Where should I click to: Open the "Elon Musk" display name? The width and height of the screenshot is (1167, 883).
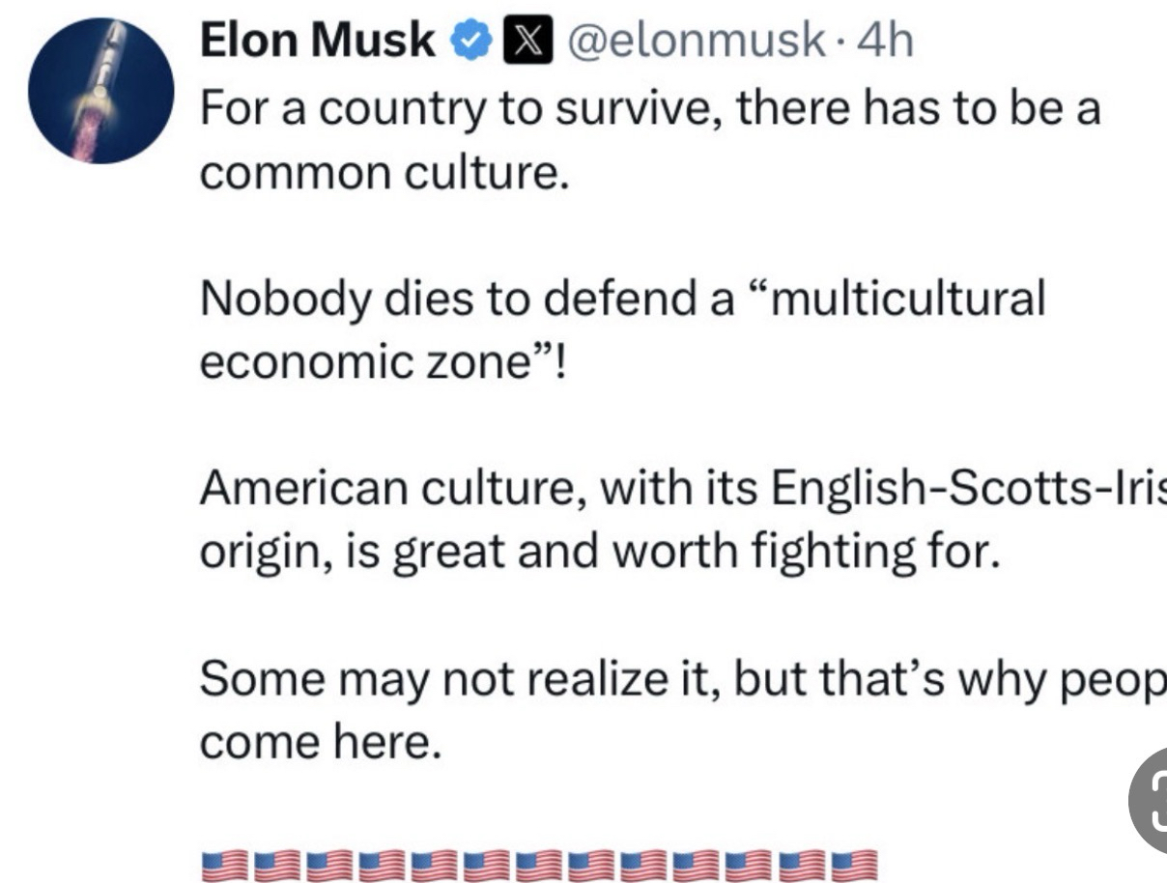(318, 41)
